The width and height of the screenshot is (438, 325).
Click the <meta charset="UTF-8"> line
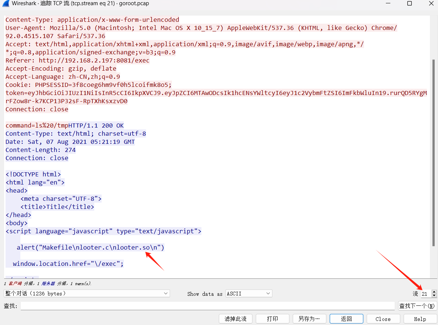[x=61, y=199]
